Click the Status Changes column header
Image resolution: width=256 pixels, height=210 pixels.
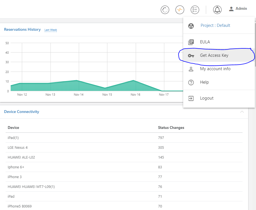171,128
